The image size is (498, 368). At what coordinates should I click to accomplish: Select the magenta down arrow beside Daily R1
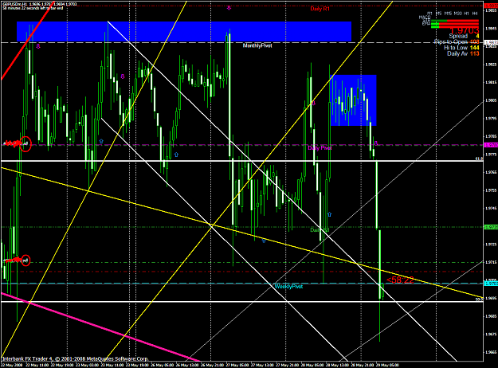pos(229,8)
